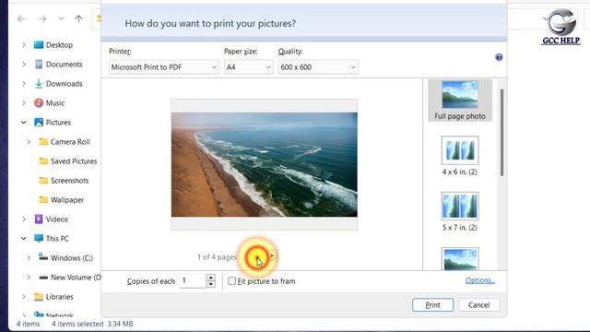Select the 5 x 7 in. (2) layout
Viewport: 590px width, 332px height.
(460, 211)
